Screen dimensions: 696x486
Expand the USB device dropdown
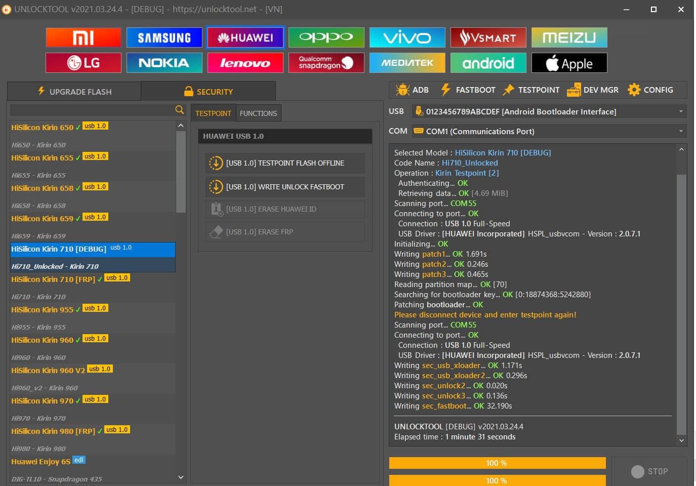pos(549,111)
